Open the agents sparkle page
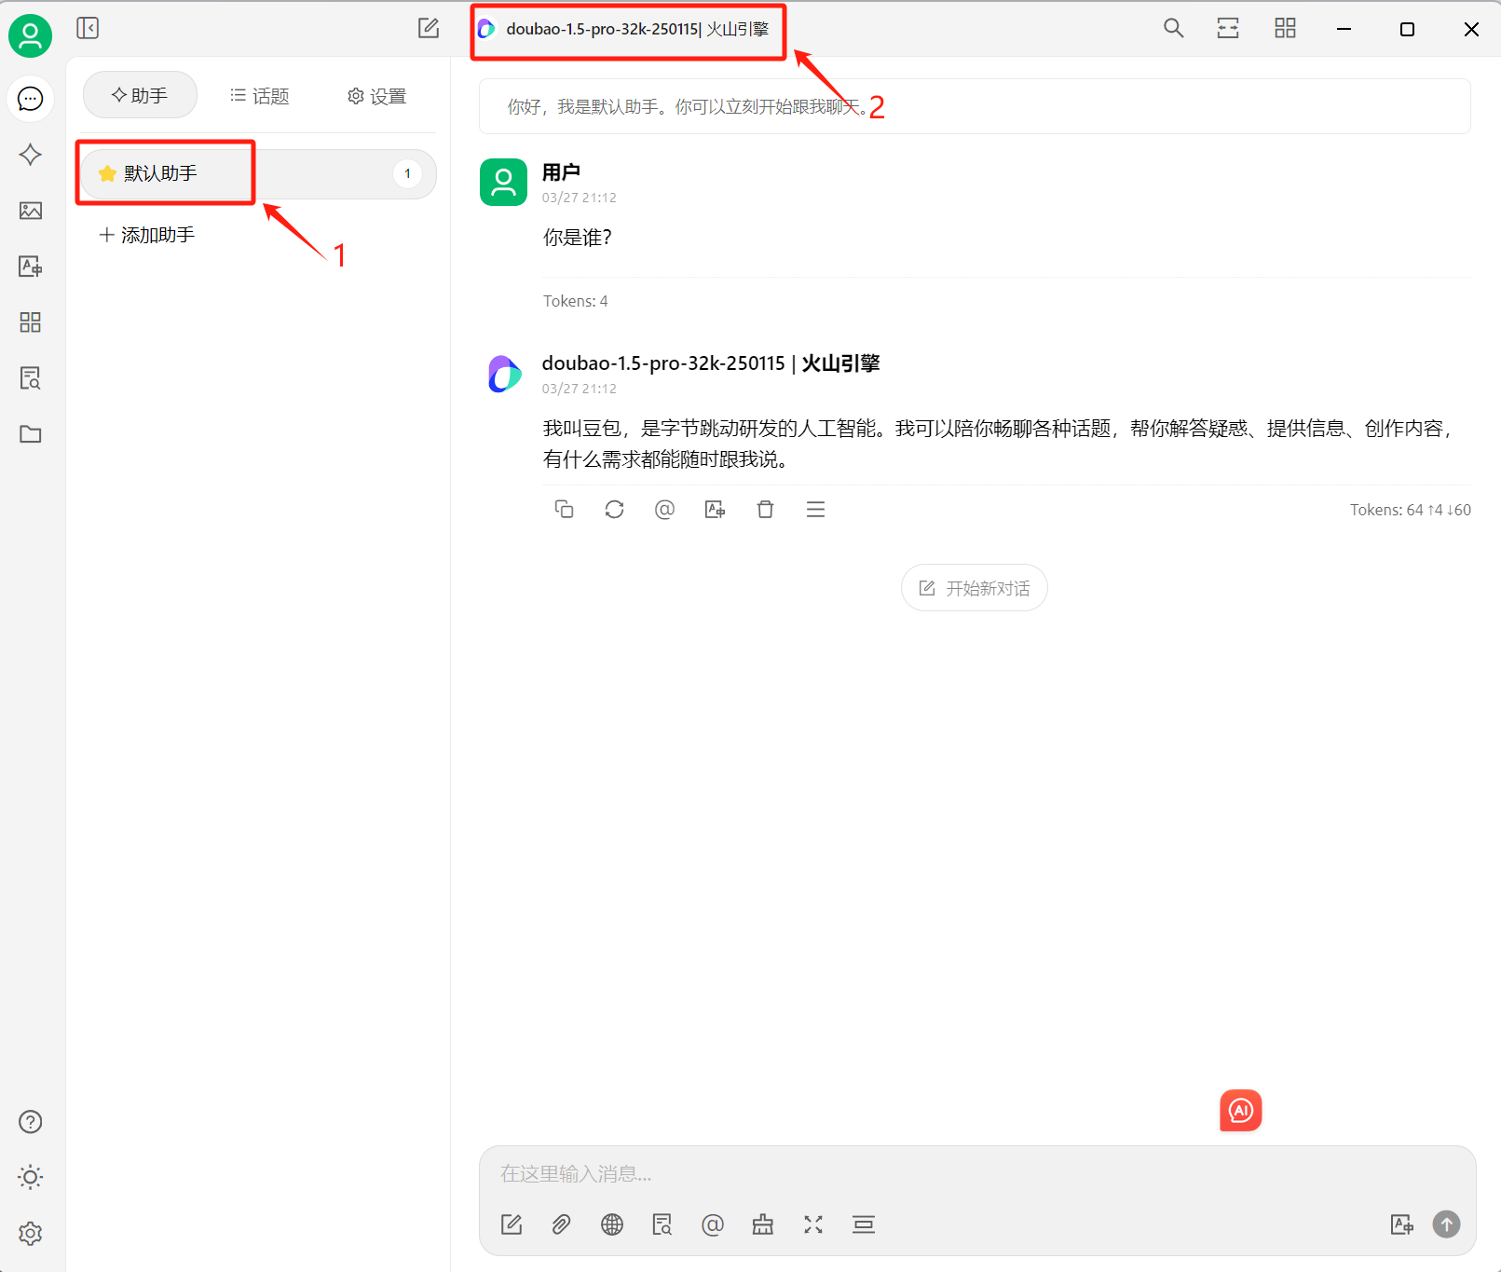Viewport: 1501px width, 1272px height. 30,155
